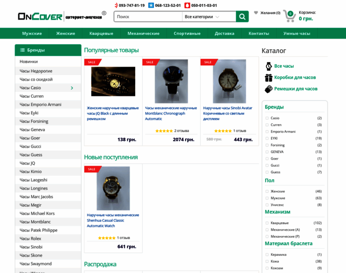346x273 pixels.
Task: Click the green search magnifier button
Action: pyautogui.click(x=242, y=16)
